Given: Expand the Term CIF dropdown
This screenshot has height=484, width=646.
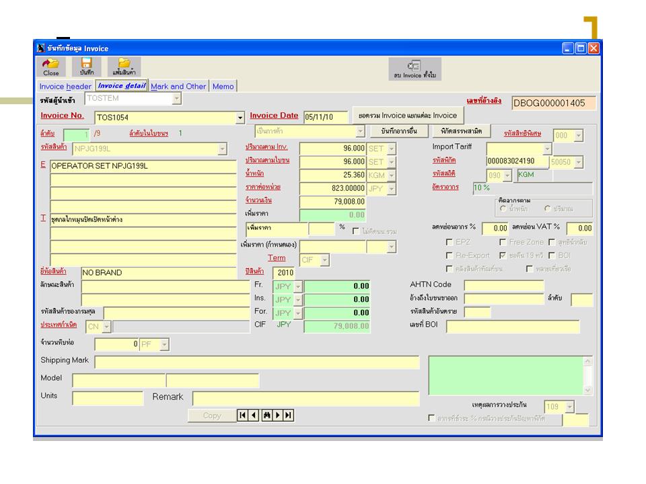Looking at the screenshot, I should point(324,259).
